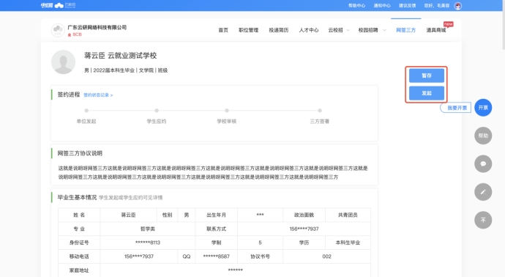This screenshot has width=505, height=277.
Task: Click the round 开票 floating icon
Action: 483,108
